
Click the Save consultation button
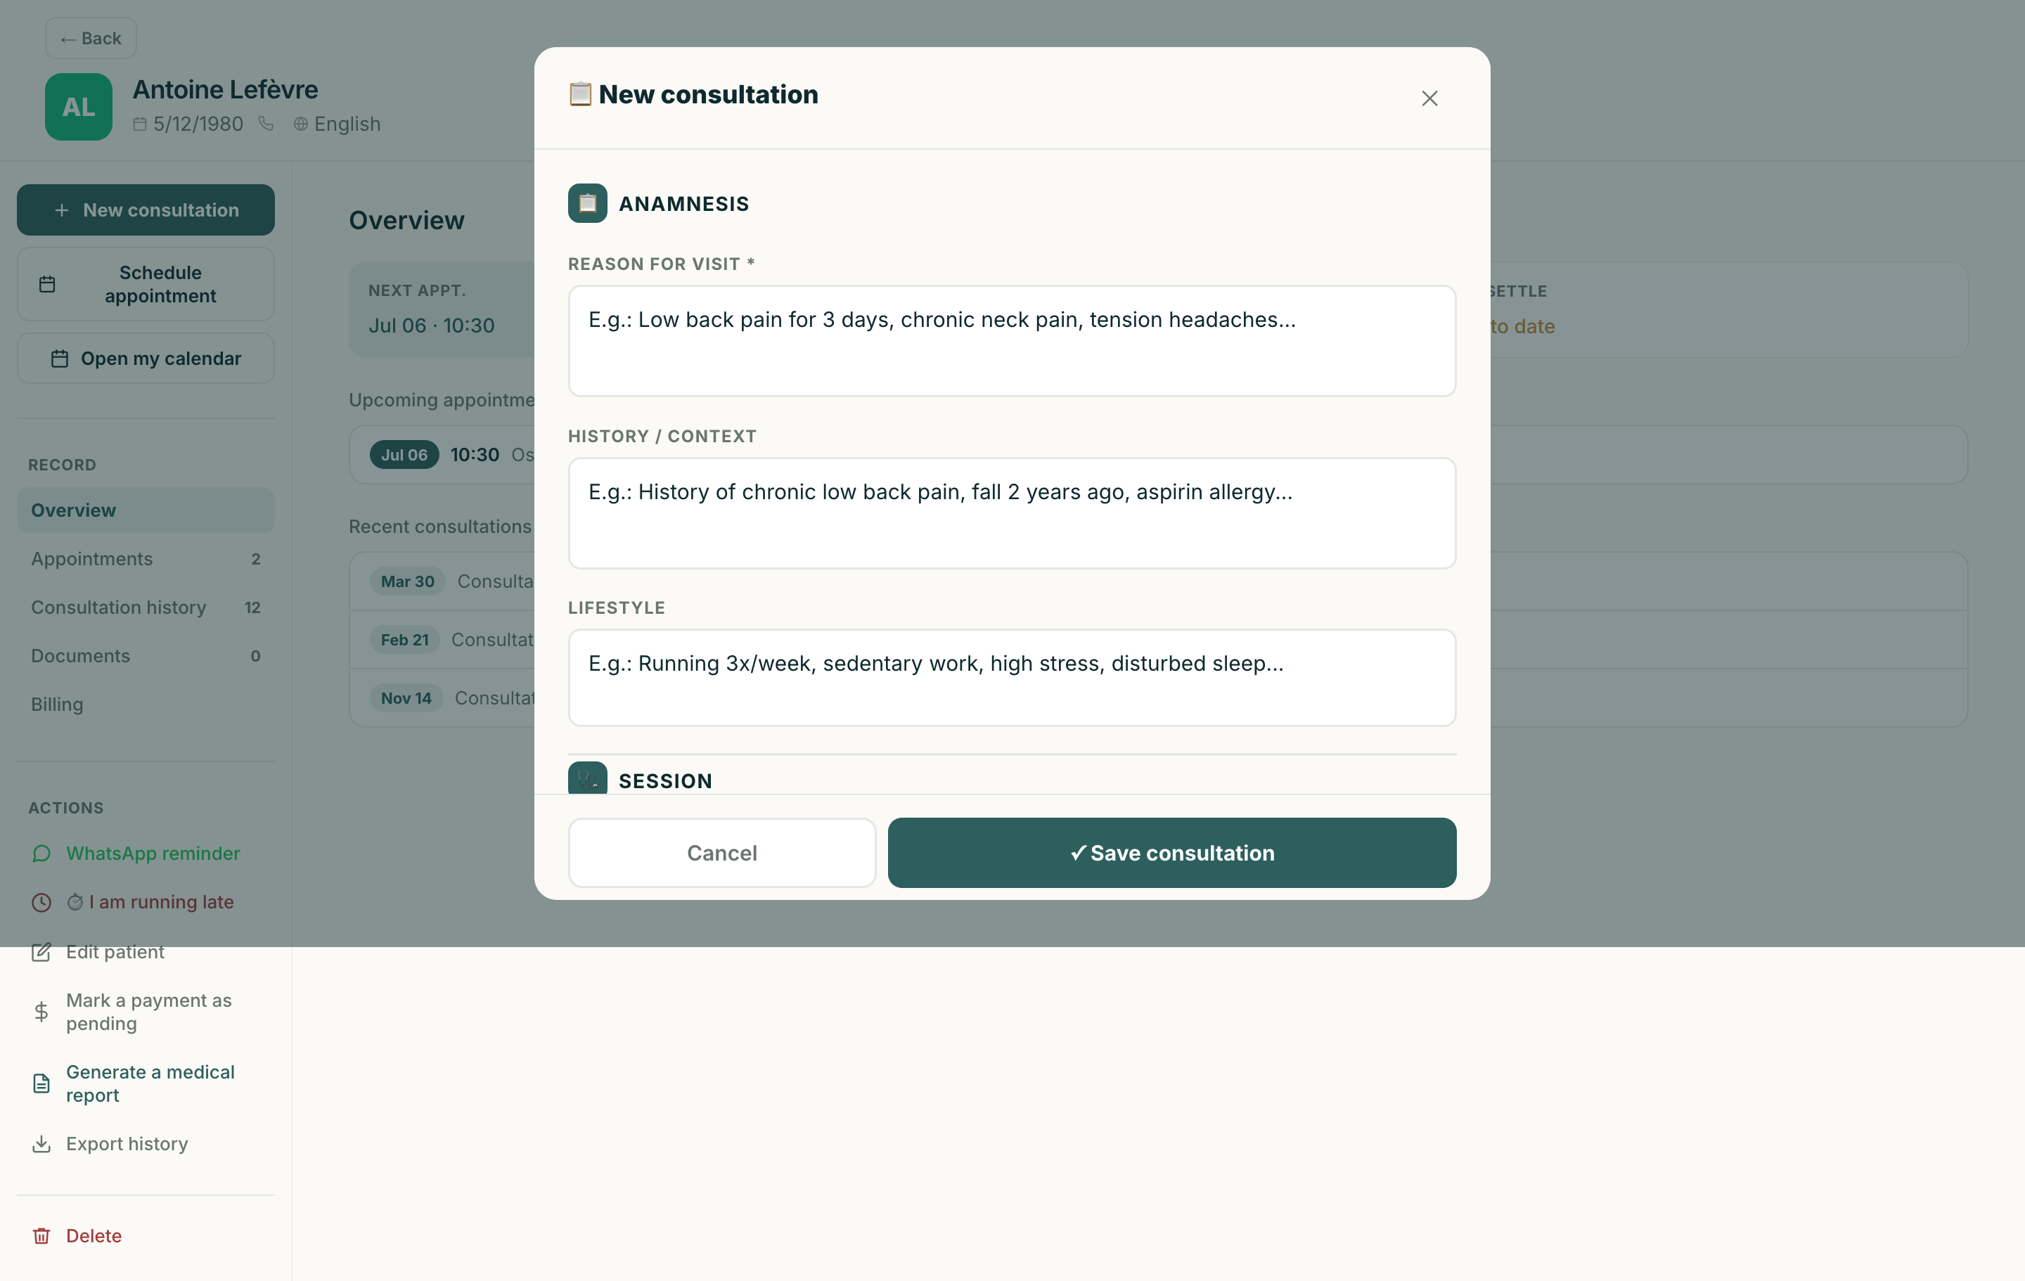click(1171, 853)
